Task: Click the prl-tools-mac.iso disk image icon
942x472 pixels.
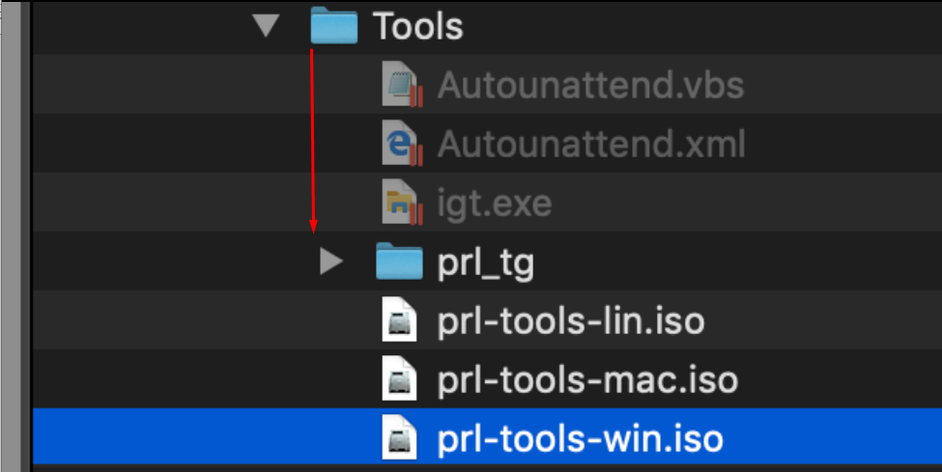Action: pyautogui.click(x=400, y=380)
